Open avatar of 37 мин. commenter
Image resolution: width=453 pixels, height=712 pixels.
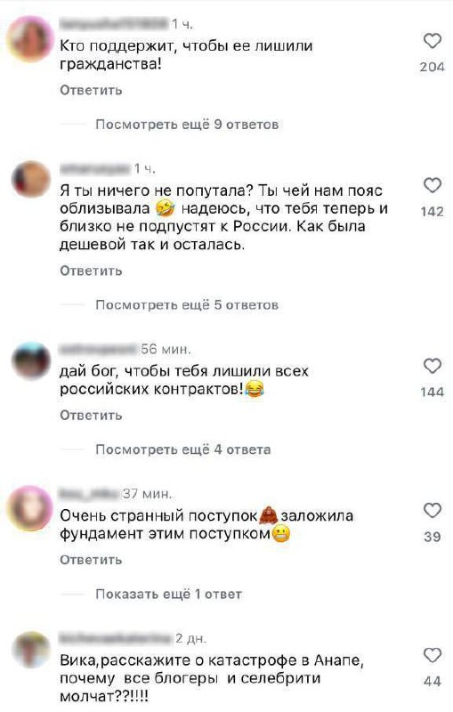click(x=31, y=508)
